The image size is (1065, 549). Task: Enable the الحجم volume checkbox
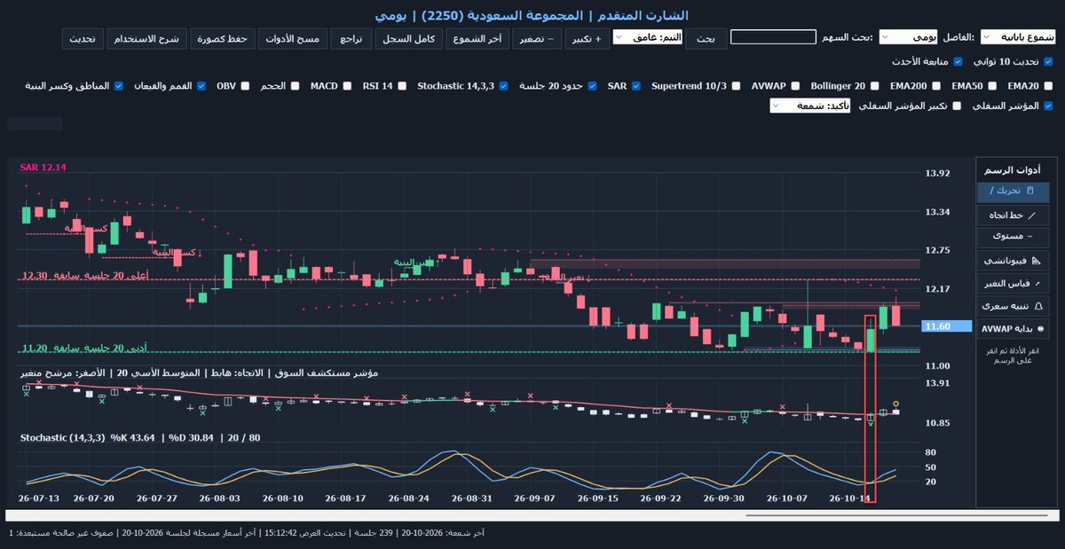click(295, 86)
